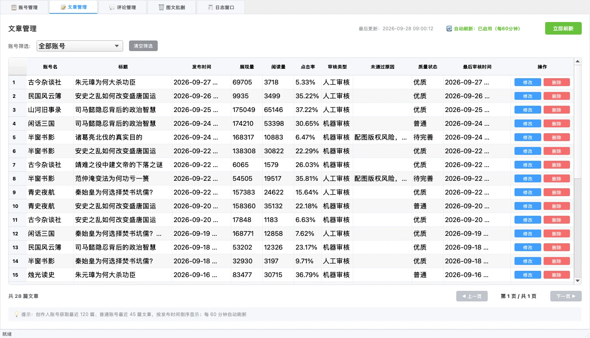Click the 下一页 pagination button
This screenshot has width=590, height=338.
click(566, 296)
